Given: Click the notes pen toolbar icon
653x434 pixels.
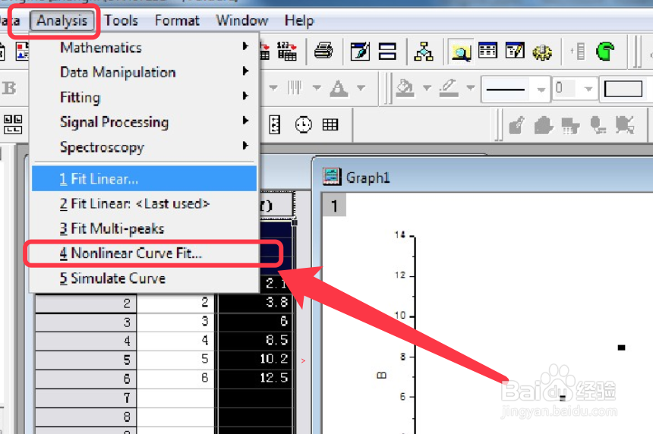Looking at the screenshot, I should coord(360,51).
